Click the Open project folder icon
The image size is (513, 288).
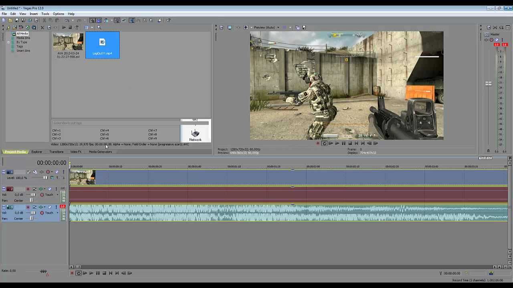coord(10,20)
